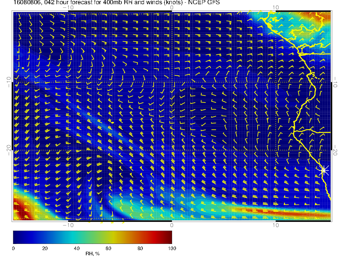Click the St. Helena island dot mid-map
Viewport: 341px width, 264px height.
(112, 122)
